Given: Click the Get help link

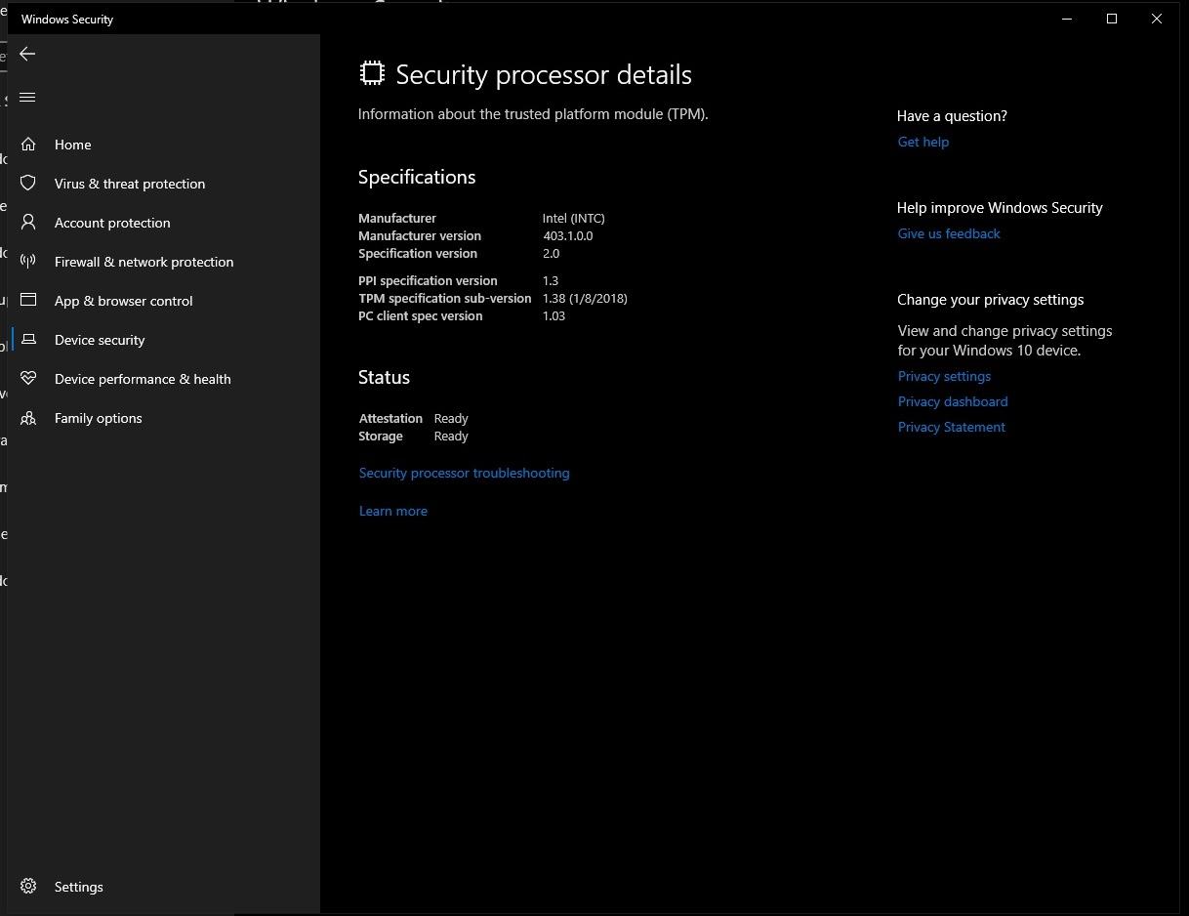Looking at the screenshot, I should coord(922,142).
